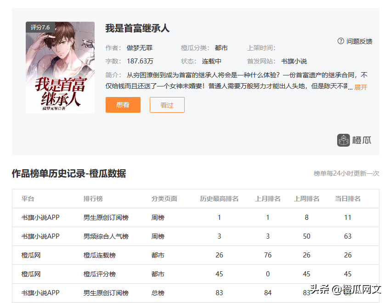Click the 橙瓜 logo icon
Viewport: 390px width, 303px height.
(x=344, y=140)
